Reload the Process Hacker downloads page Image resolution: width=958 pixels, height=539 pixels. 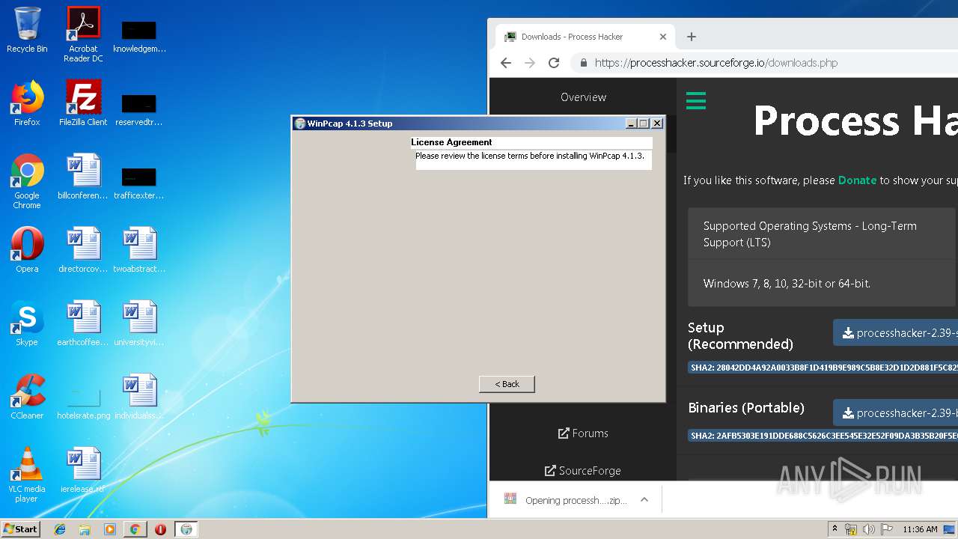click(x=554, y=63)
